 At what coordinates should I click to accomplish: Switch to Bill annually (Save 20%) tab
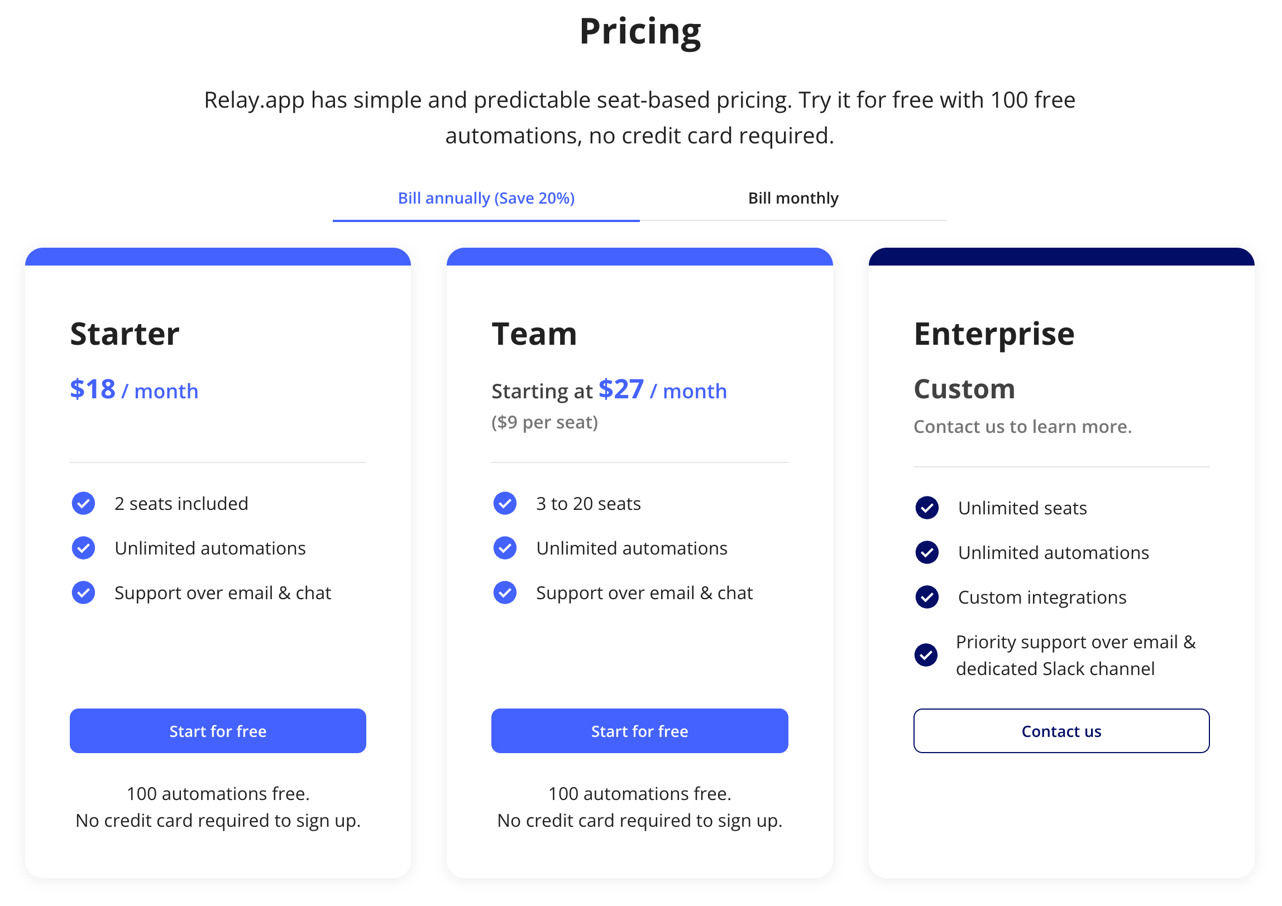pyautogui.click(x=486, y=199)
